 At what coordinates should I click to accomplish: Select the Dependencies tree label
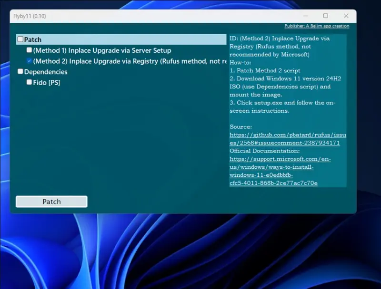coord(46,72)
